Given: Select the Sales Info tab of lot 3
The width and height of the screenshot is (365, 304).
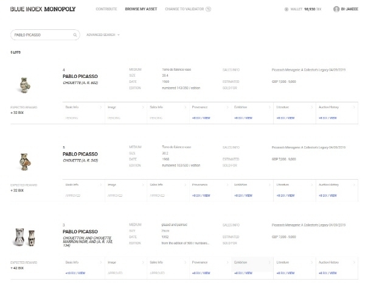Looking at the screenshot, I should (x=168, y=268).
